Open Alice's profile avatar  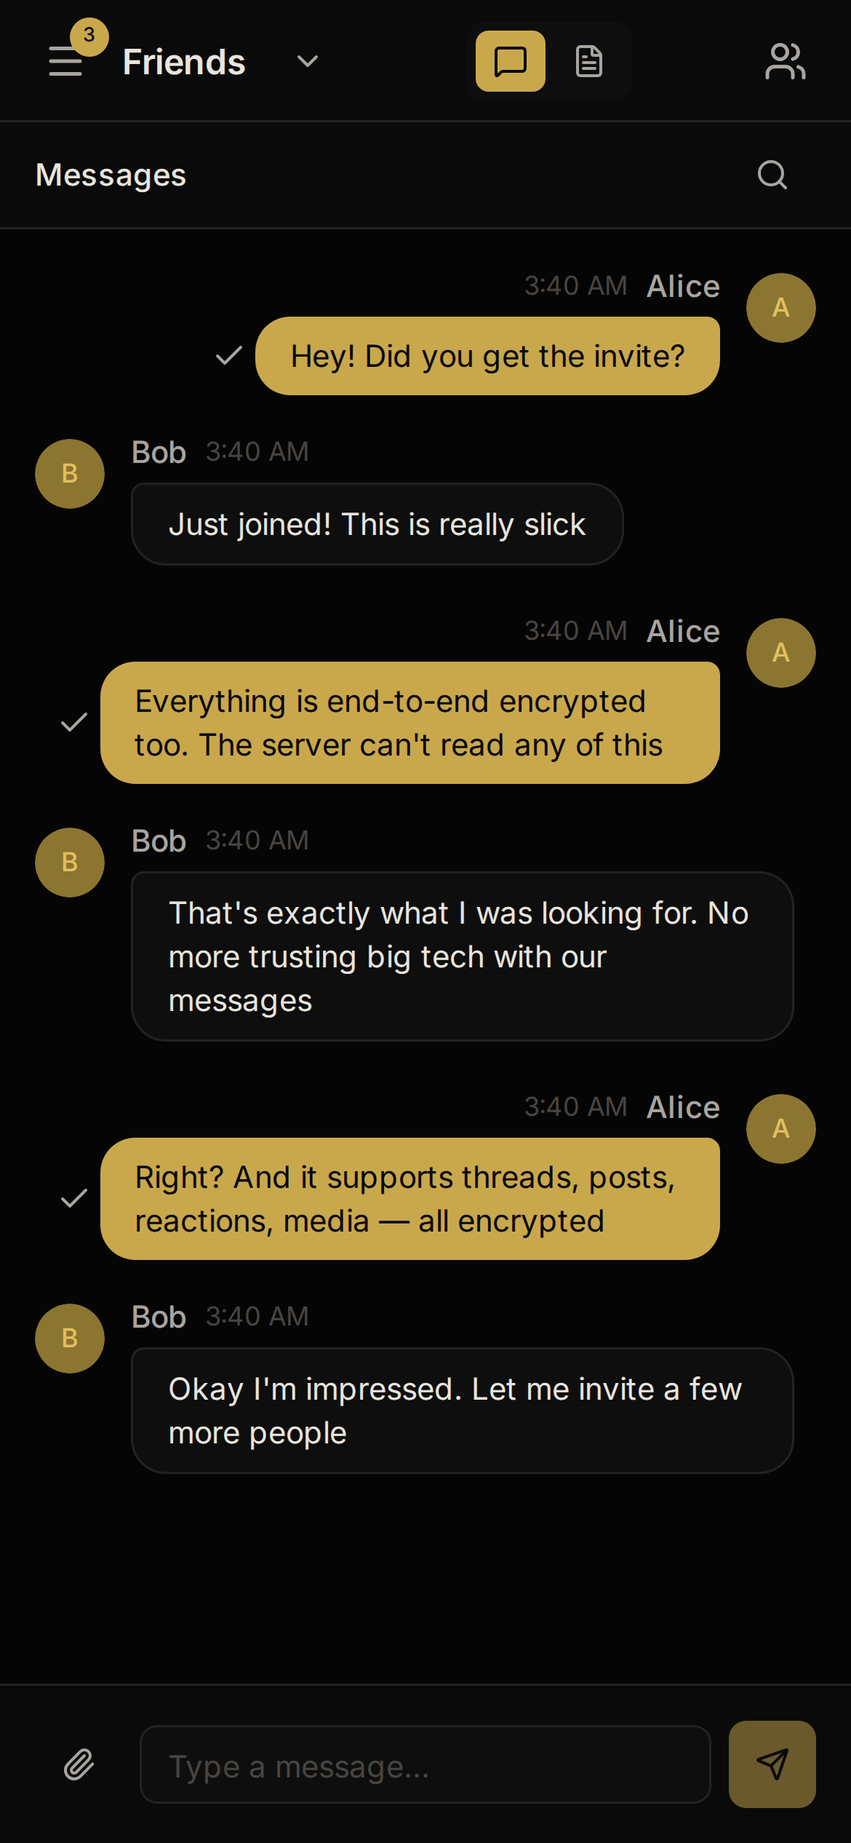[781, 306]
